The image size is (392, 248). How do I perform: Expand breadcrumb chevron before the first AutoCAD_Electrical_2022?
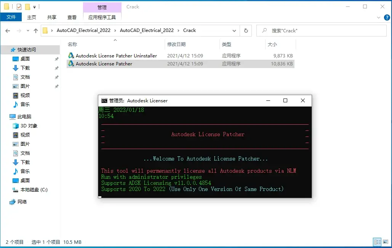click(52, 30)
